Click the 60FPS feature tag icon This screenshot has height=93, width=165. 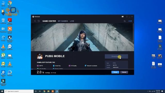click(38, 66)
